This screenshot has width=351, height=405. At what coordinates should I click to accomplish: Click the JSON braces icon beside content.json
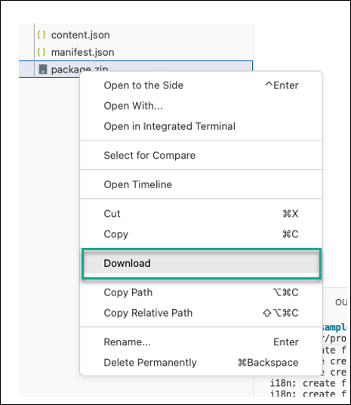click(x=42, y=35)
